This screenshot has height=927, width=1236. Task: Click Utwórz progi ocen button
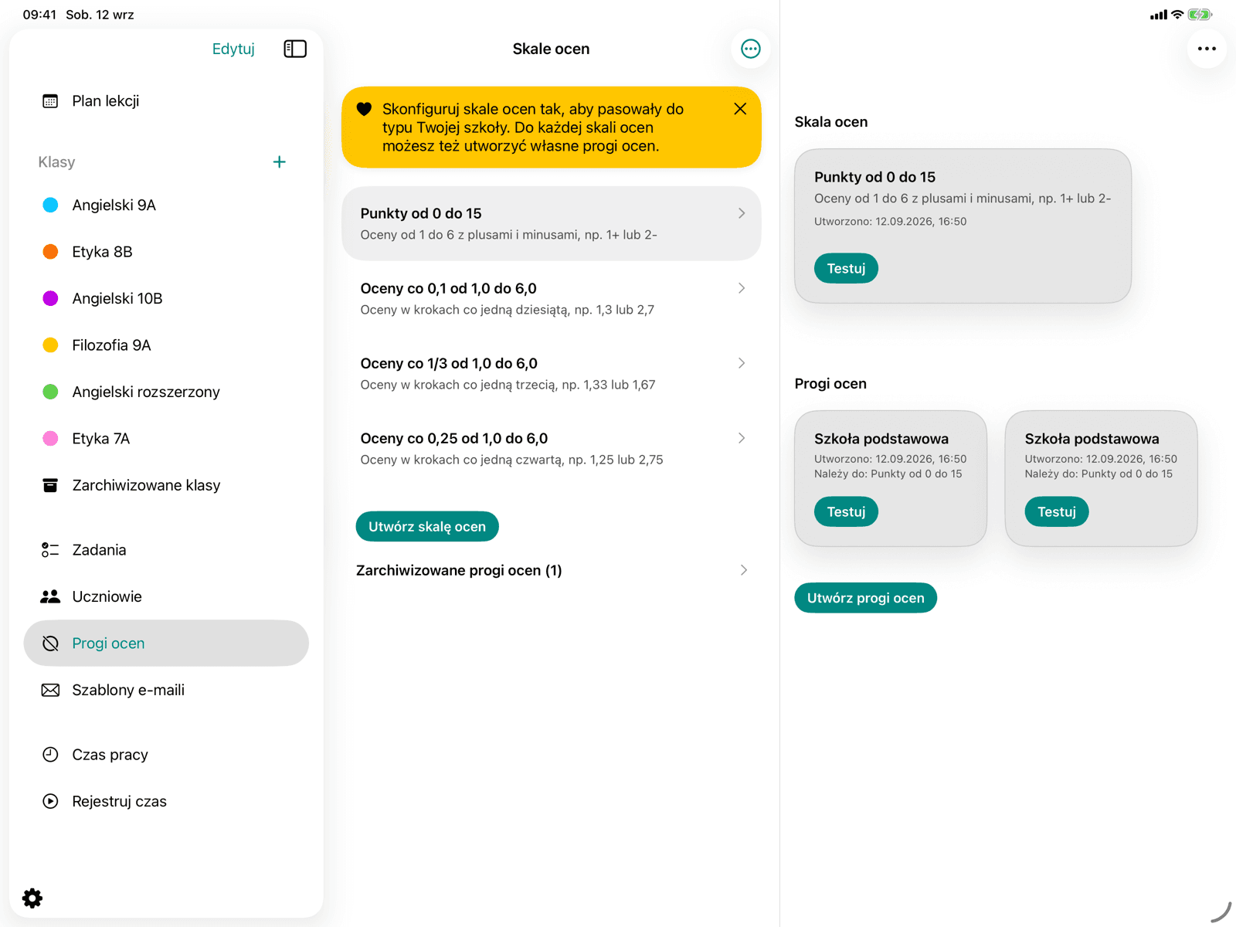pyautogui.click(x=865, y=598)
